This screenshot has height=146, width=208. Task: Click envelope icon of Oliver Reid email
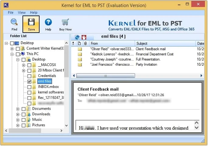pos(80,49)
